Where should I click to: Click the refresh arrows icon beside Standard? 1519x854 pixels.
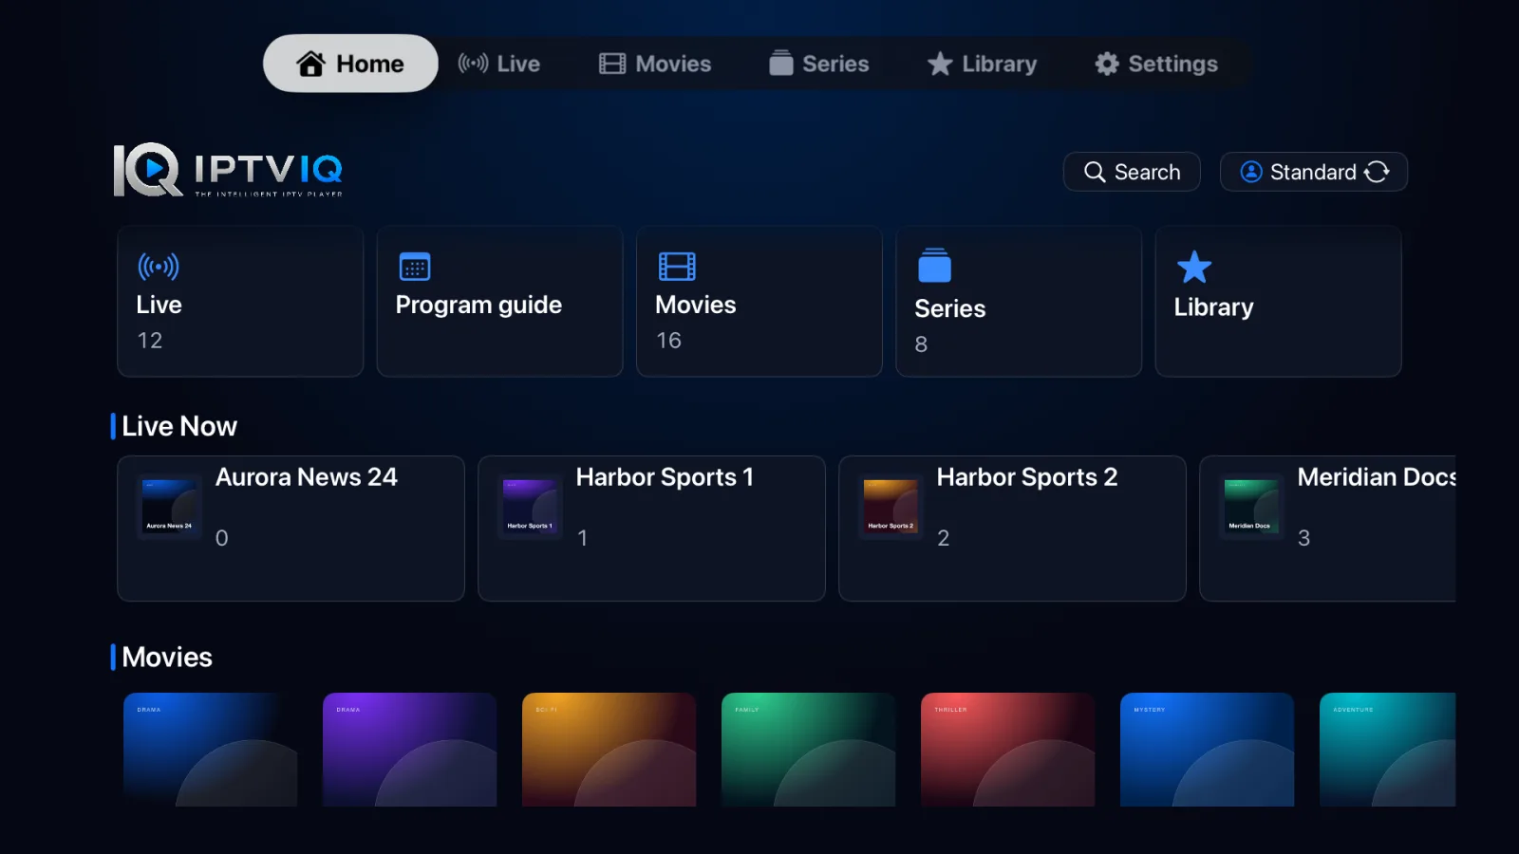(1377, 172)
